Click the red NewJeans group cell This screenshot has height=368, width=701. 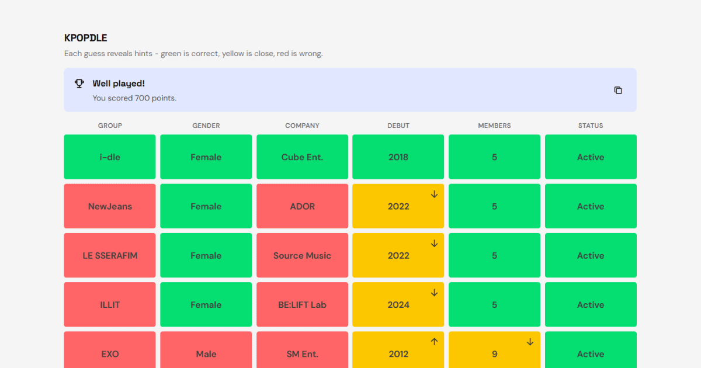[110, 206]
